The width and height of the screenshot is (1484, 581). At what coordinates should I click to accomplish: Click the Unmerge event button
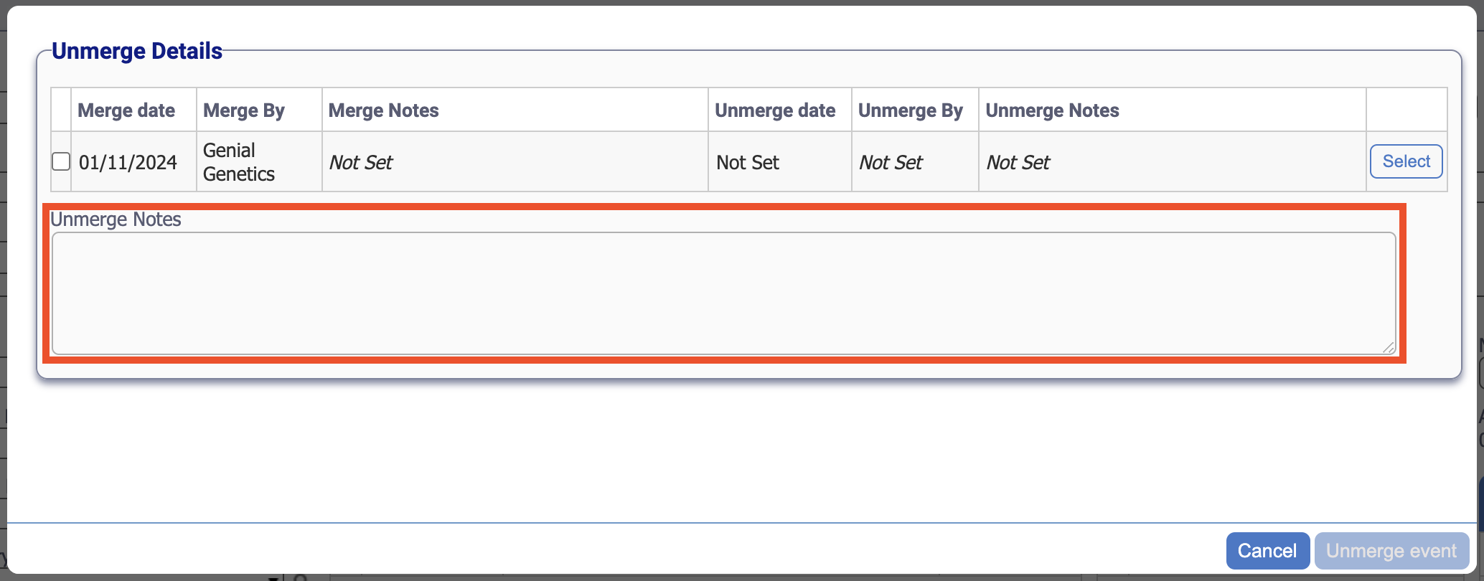[1391, 550]
